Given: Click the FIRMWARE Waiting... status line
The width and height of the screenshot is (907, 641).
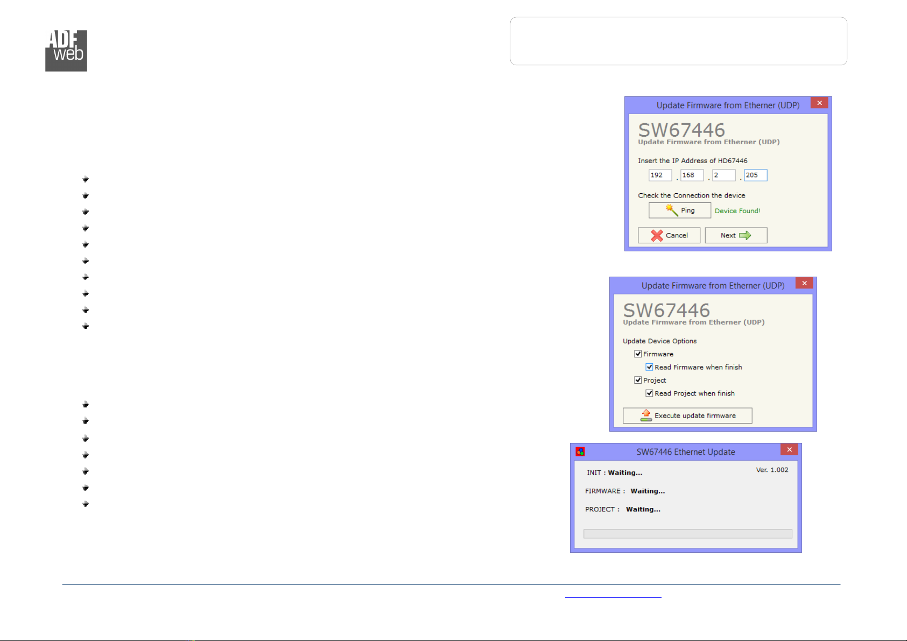Looking at the screenshot, I should pos(625,491).
